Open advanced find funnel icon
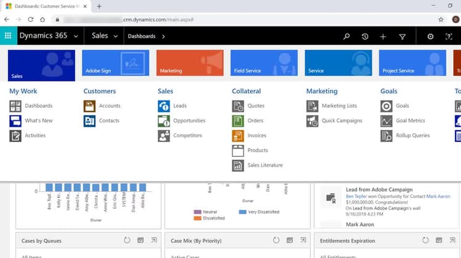 (x=402, y=37)
